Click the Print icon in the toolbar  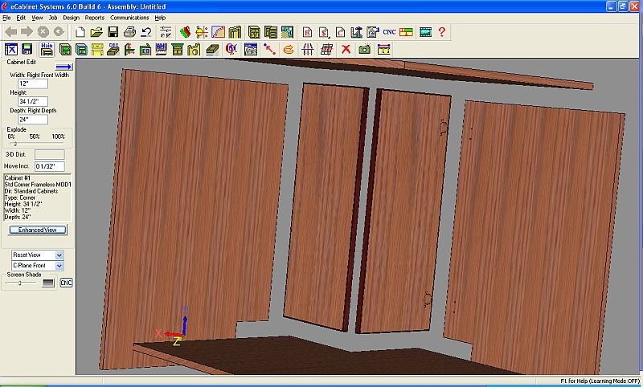(x=129, y=32)
